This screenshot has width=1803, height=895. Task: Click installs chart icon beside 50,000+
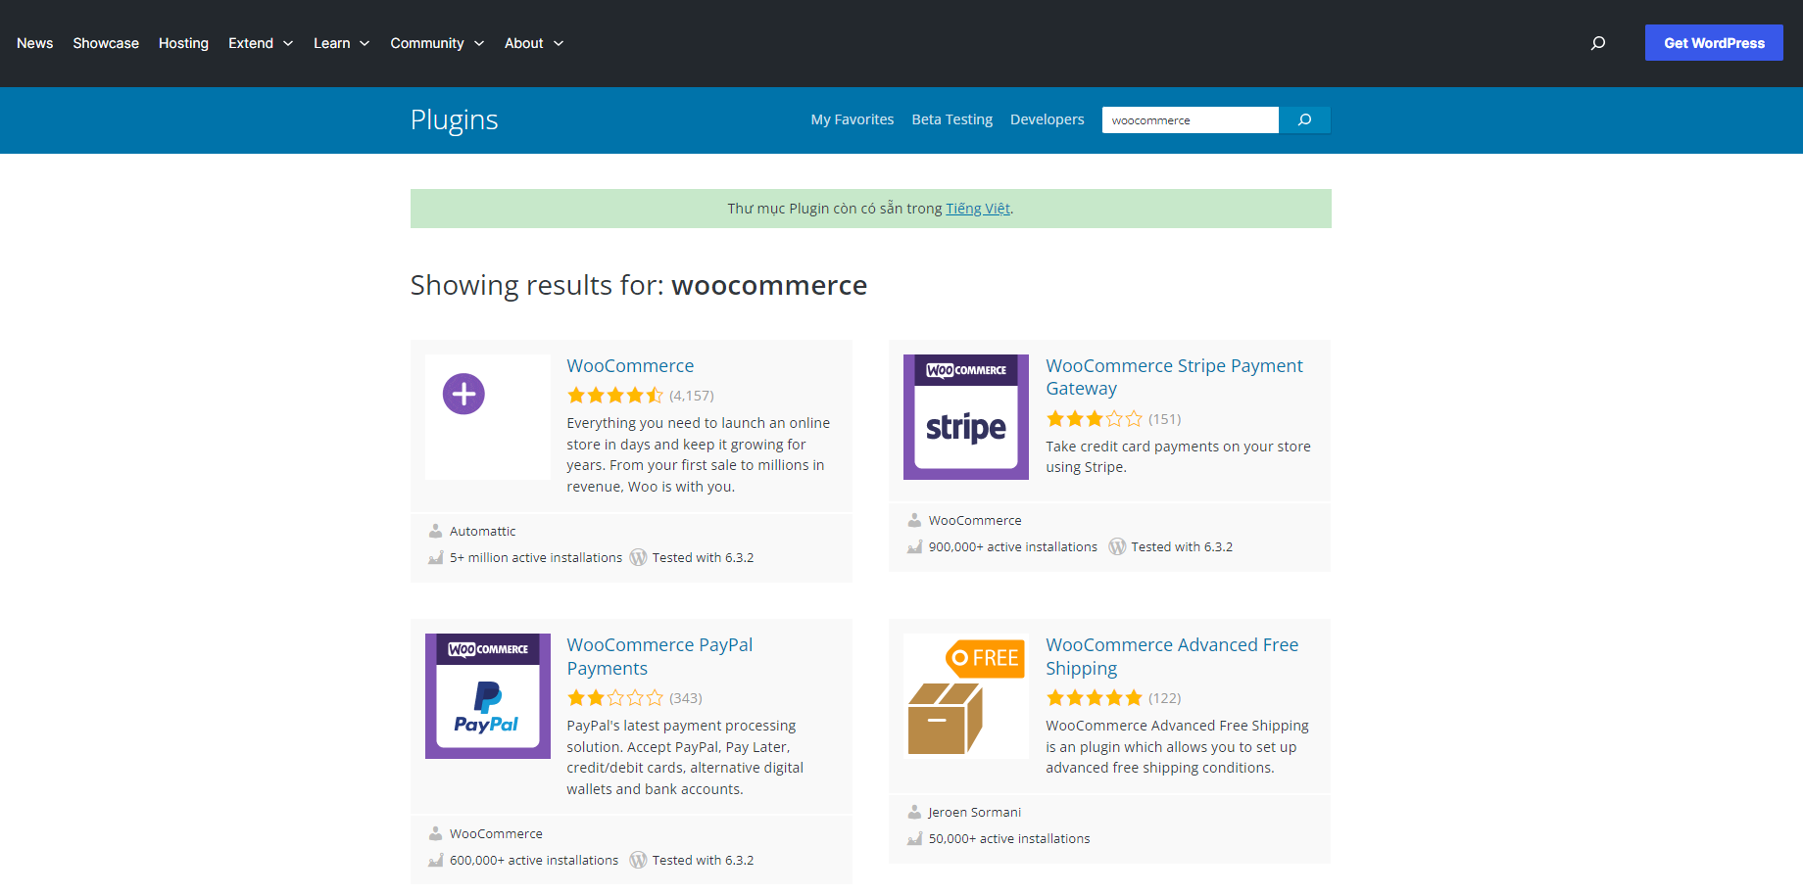click(x=915, y=838)
